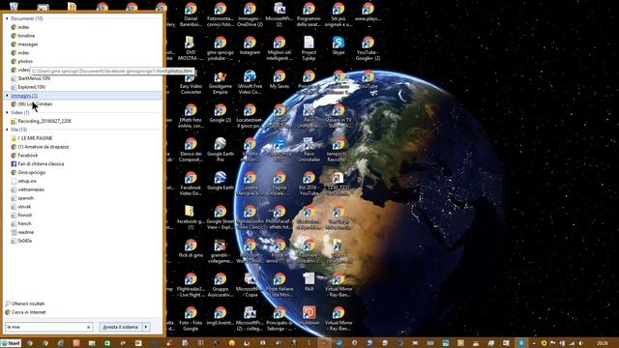Collapse the Video (1) results group
Viewport: 619px width, 348px height.
click(x=7, y=112)
